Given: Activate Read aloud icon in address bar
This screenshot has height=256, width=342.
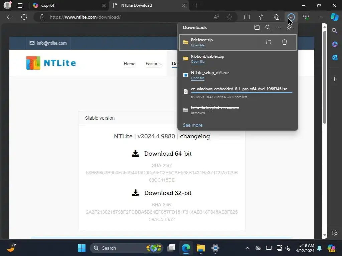Looking at the screenshot, I should point(216,17).
